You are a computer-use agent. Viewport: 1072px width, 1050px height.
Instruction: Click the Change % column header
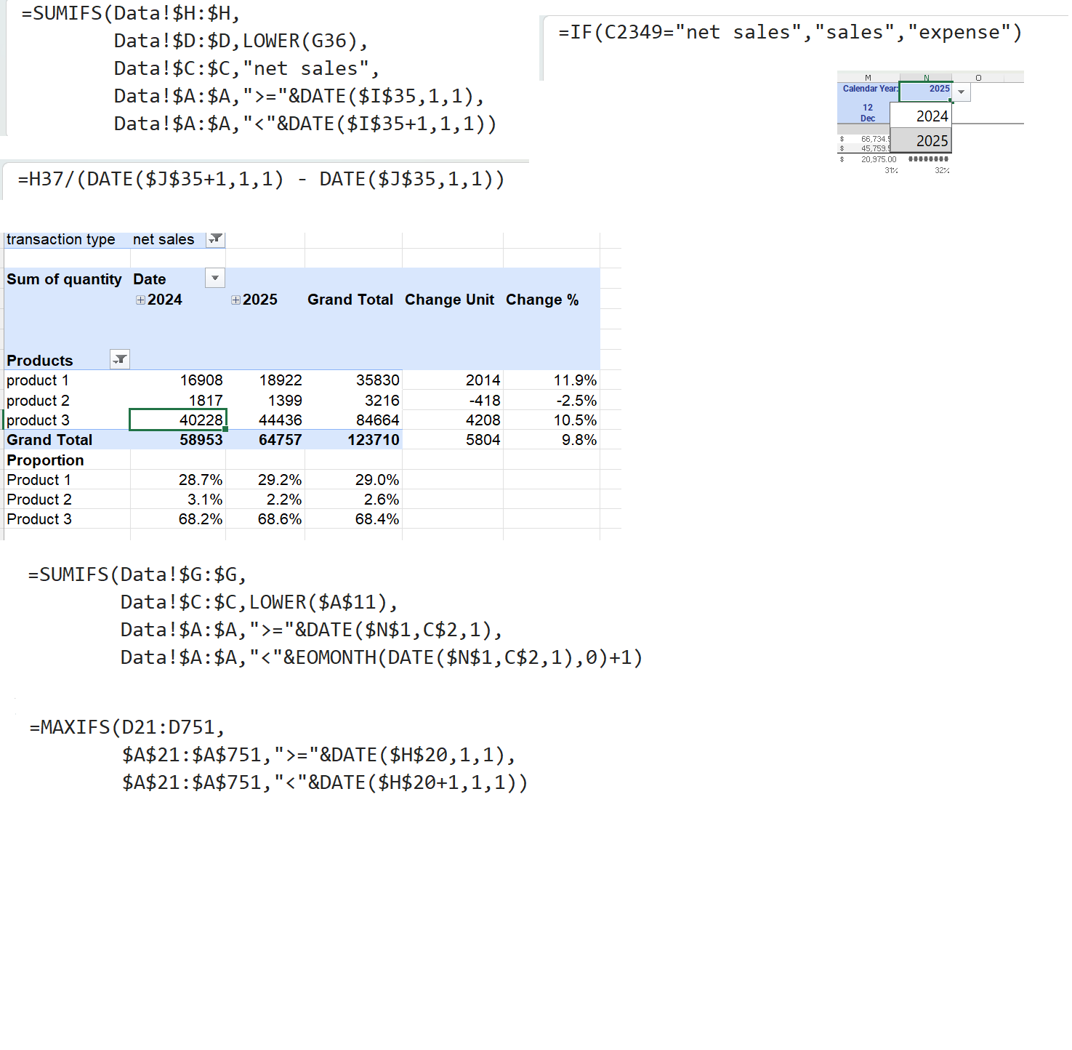[x=542, y=299]
